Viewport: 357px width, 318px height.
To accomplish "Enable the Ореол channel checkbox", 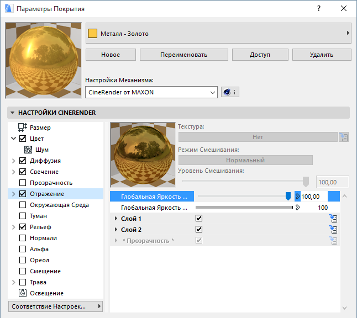I will [x=23, y=260].
